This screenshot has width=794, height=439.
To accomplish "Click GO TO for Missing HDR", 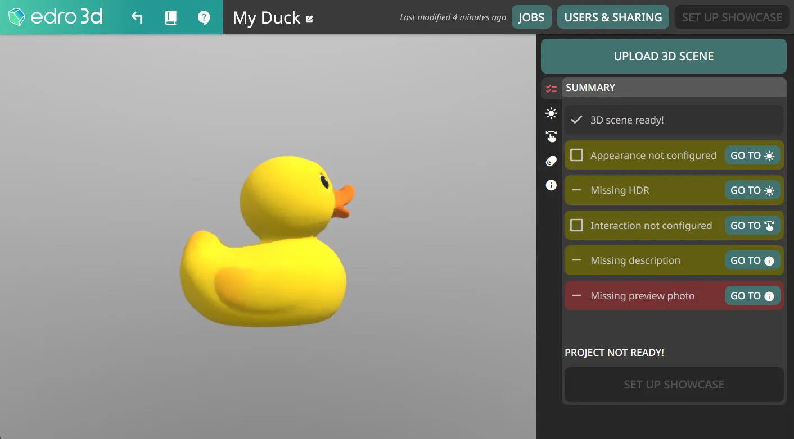I will tap(752, 190).
